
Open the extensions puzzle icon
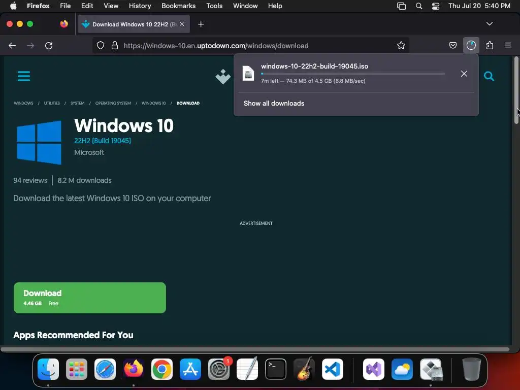coord(490,45)
